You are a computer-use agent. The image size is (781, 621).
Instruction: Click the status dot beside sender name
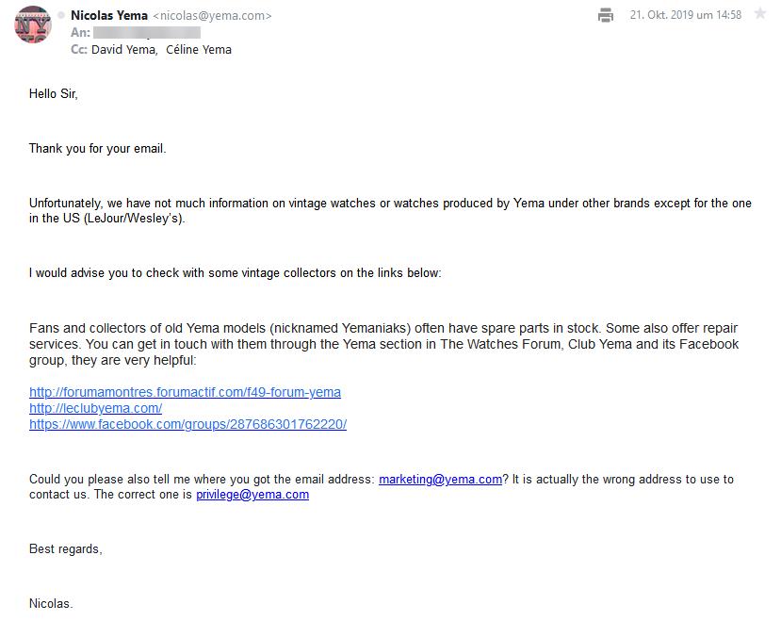tap(61, 15)
